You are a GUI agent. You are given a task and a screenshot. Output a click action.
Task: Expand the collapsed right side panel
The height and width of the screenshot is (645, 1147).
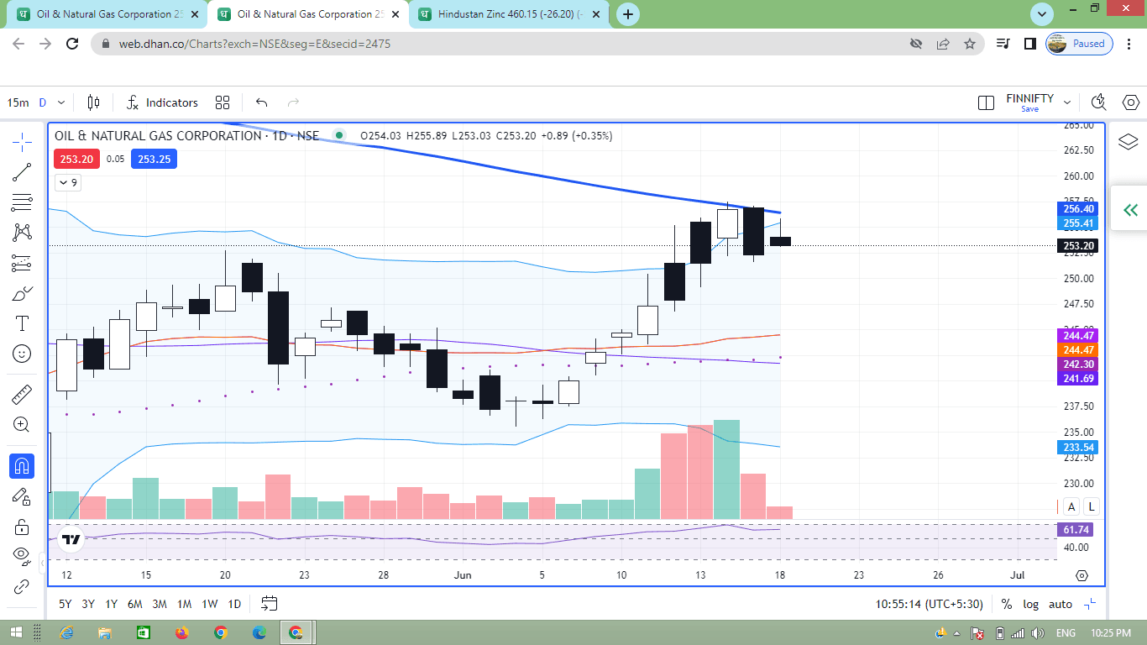coord(1130,210)
